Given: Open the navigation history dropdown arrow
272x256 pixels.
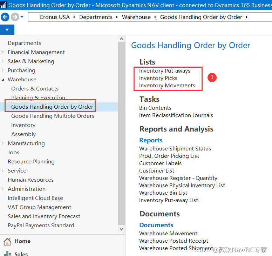Looking at the screenshot, I should coord(22,17).
